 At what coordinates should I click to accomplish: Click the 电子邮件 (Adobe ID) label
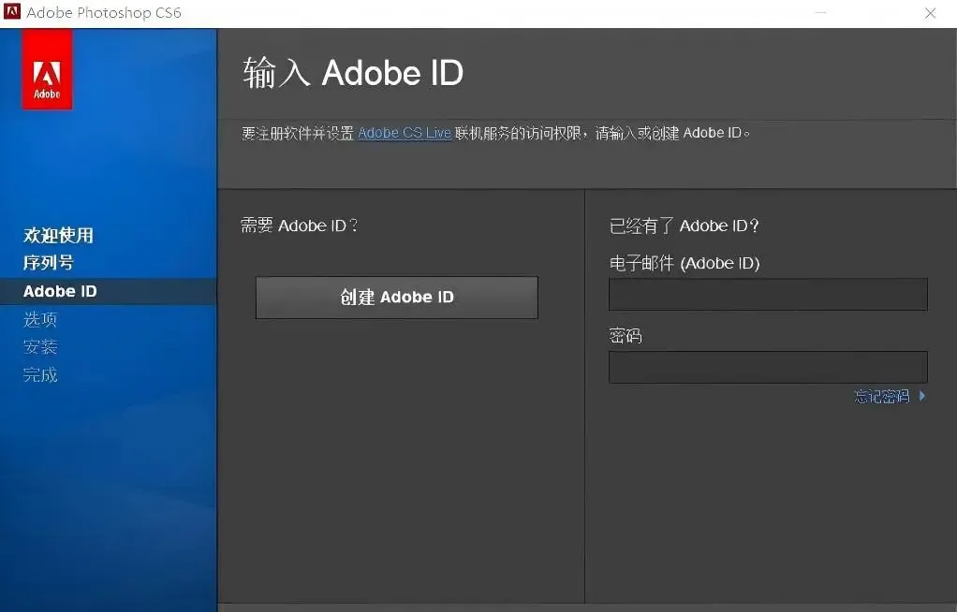pyautogui.click(x=685, y=263)
